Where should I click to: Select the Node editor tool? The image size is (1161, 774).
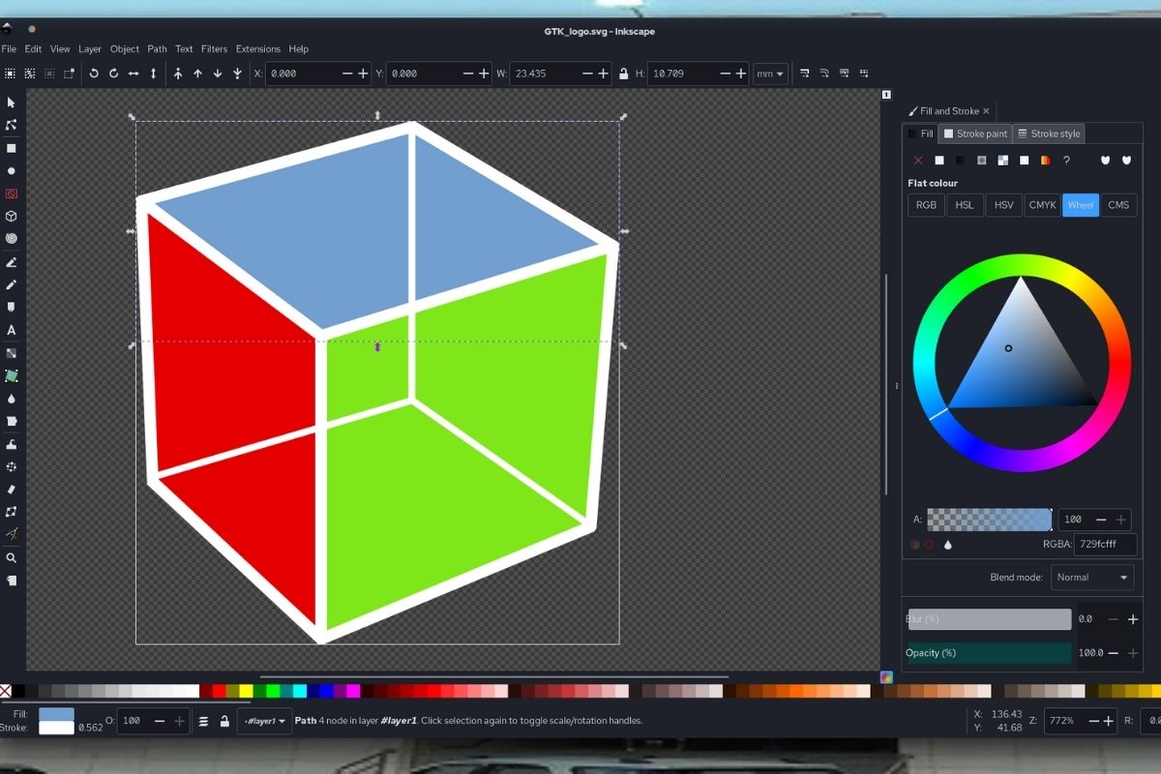12,125
